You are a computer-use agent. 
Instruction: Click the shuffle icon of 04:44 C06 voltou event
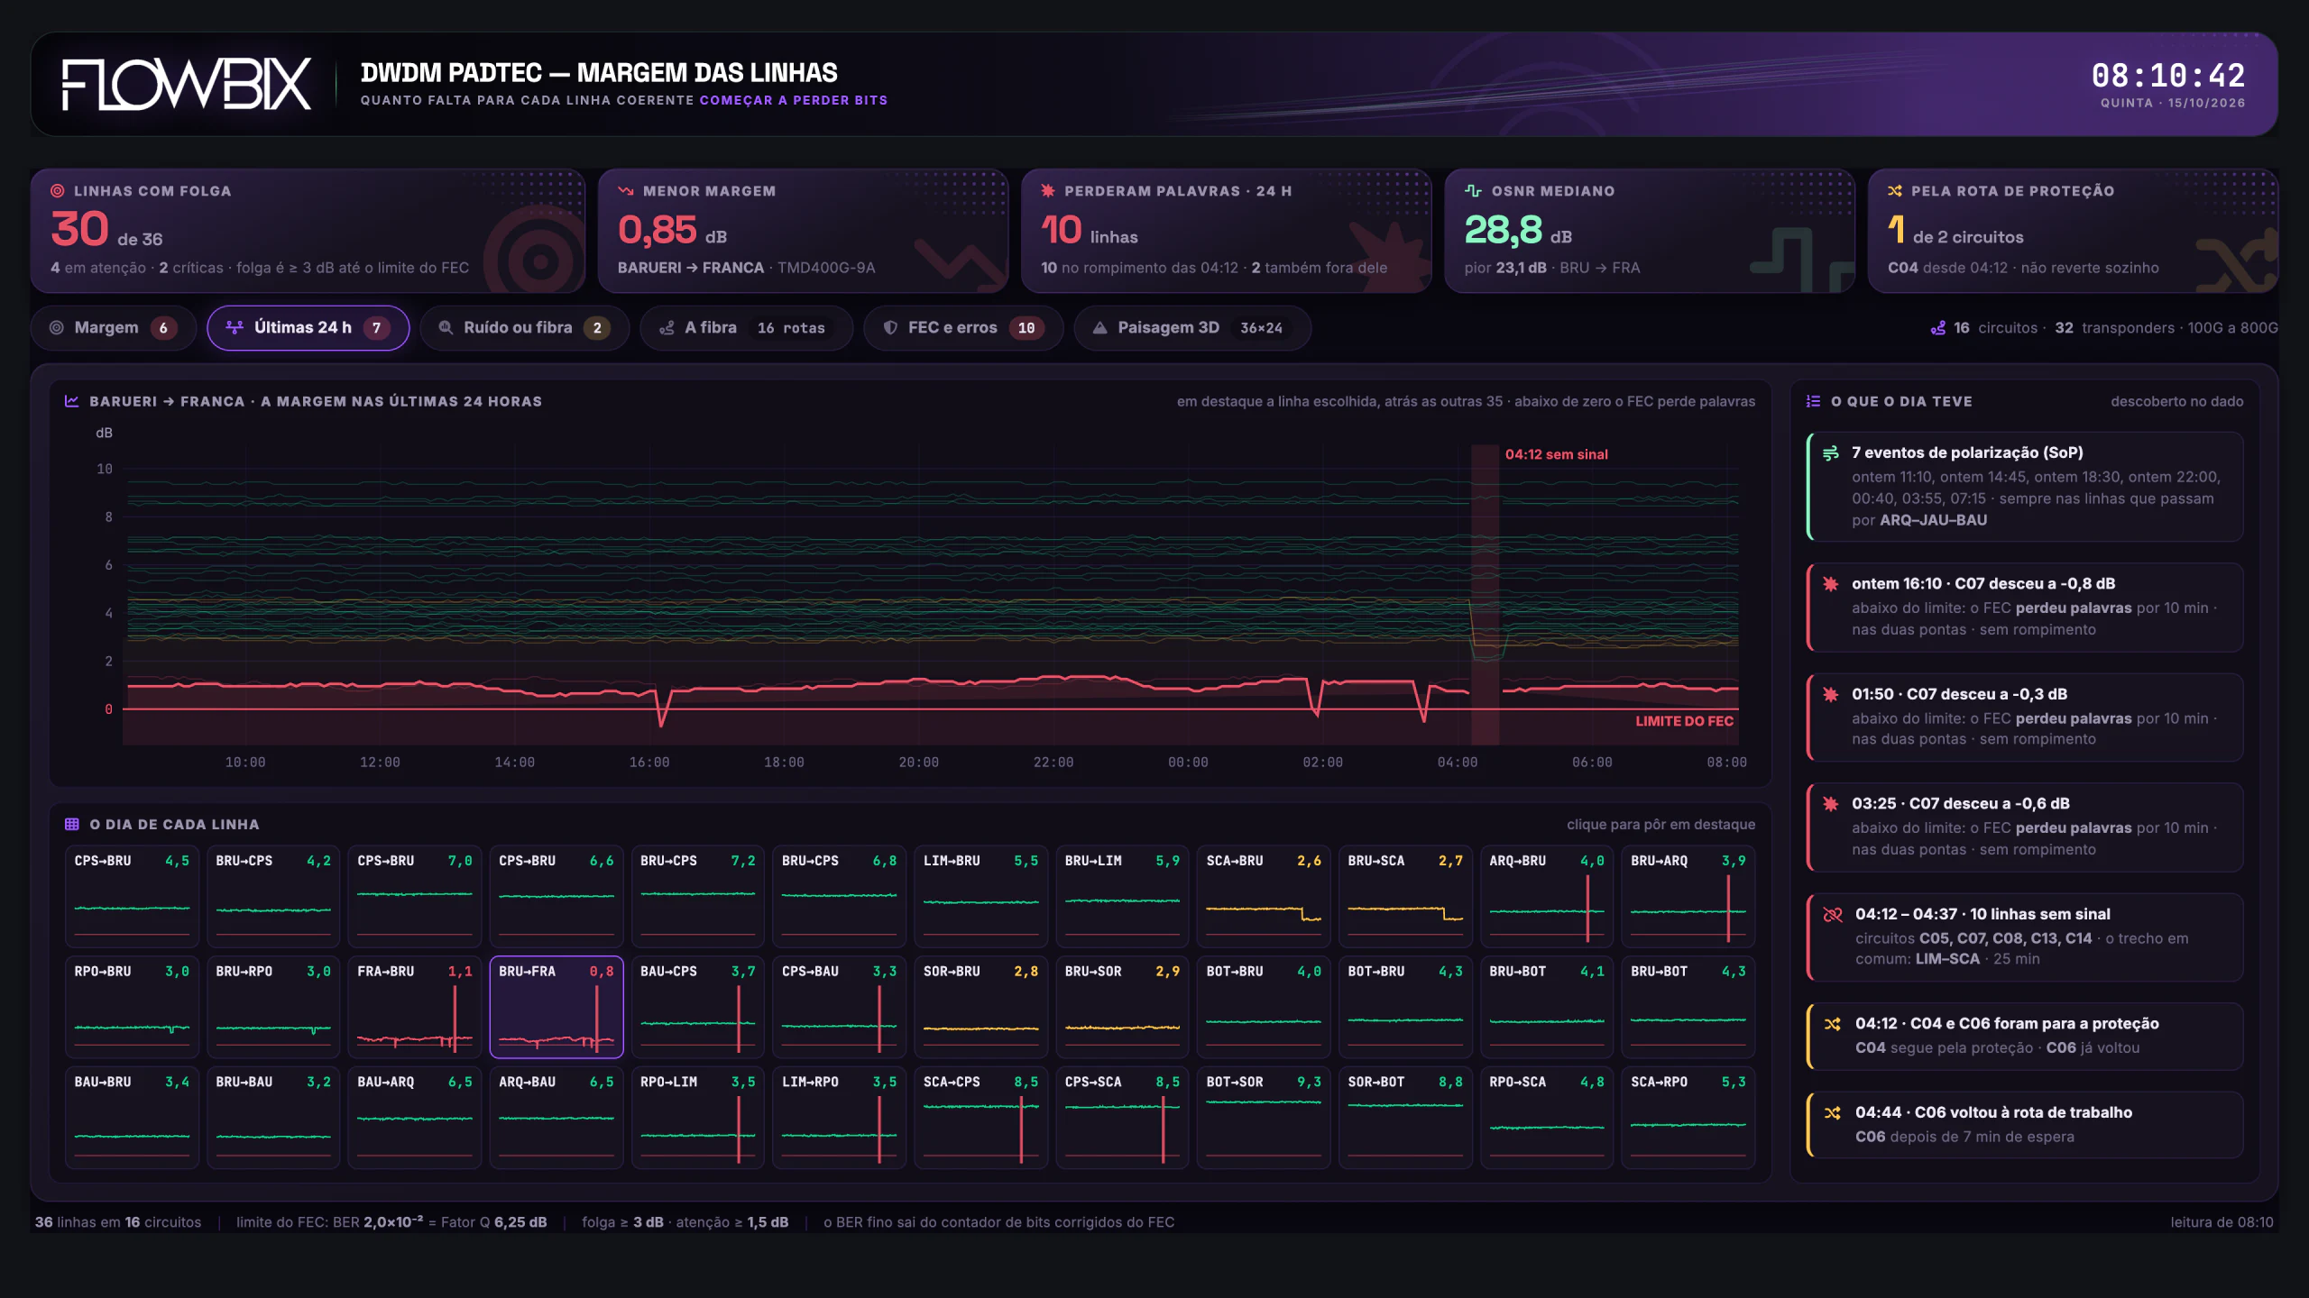pos(1833,1113)
